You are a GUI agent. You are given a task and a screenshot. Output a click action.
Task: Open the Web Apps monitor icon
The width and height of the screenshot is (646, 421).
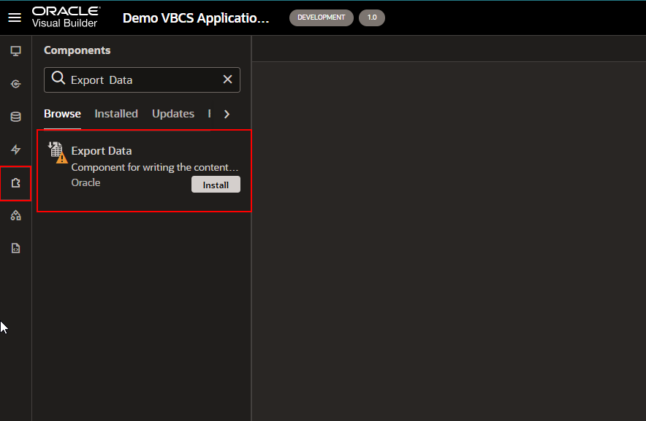point(15,51)
